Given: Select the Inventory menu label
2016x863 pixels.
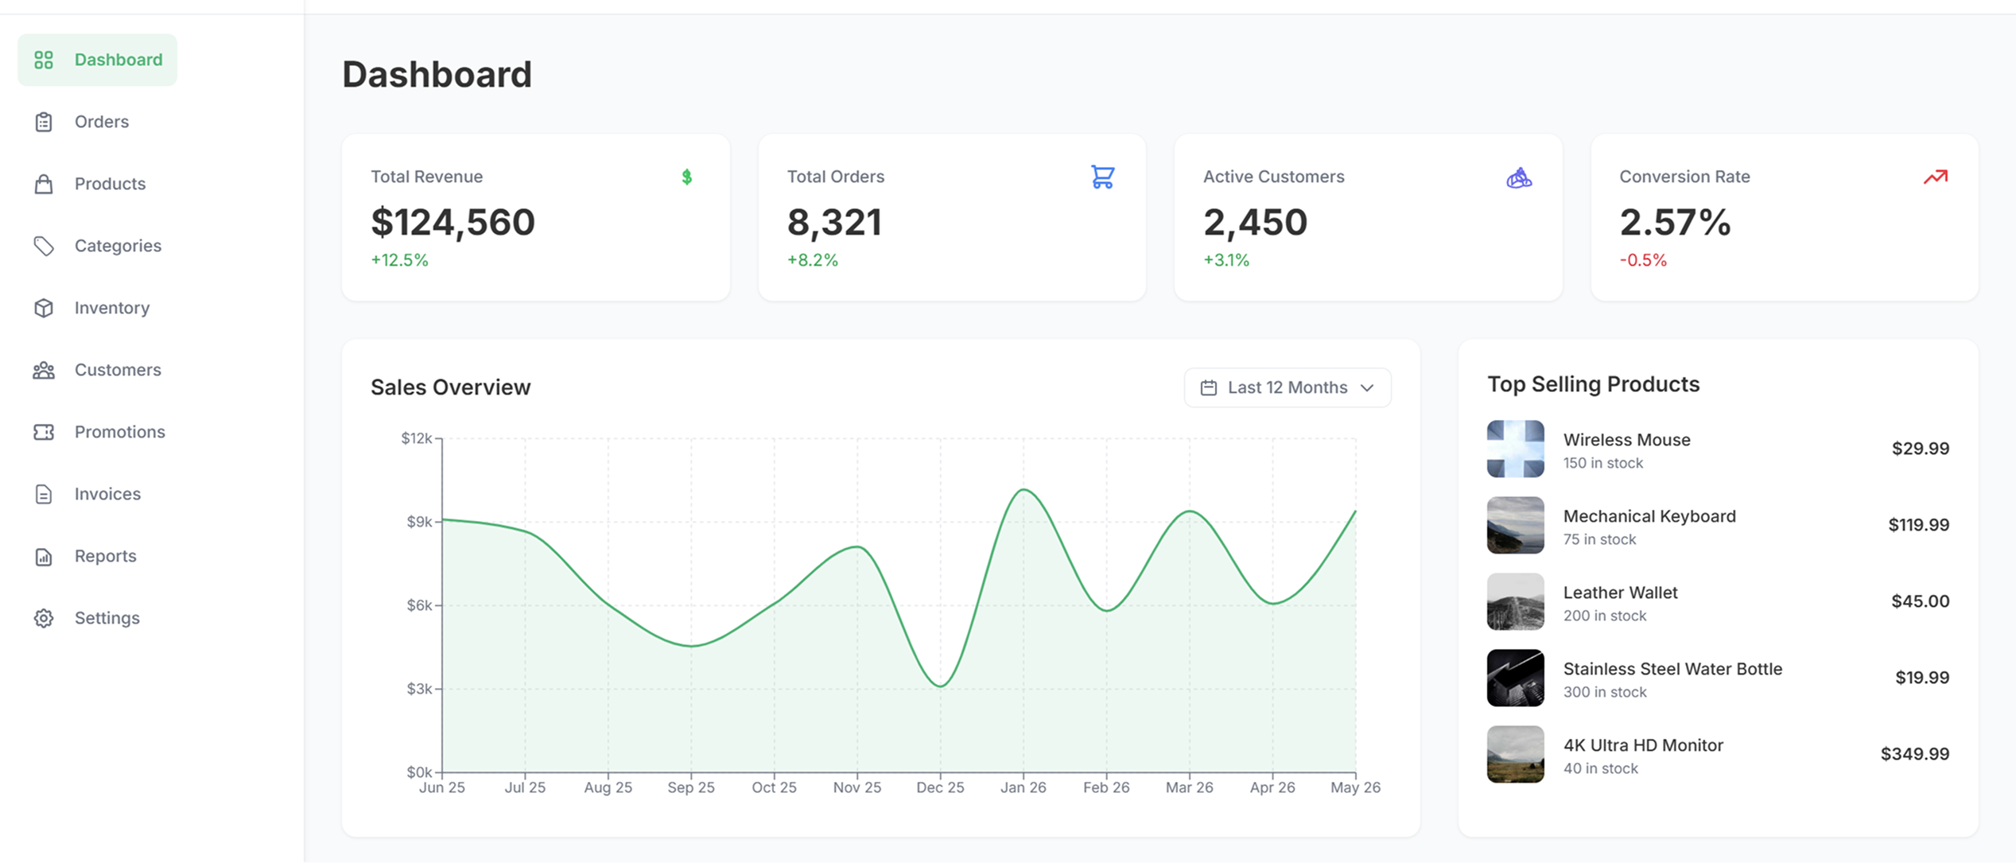Looking at the screenshot, I should 112,308.
